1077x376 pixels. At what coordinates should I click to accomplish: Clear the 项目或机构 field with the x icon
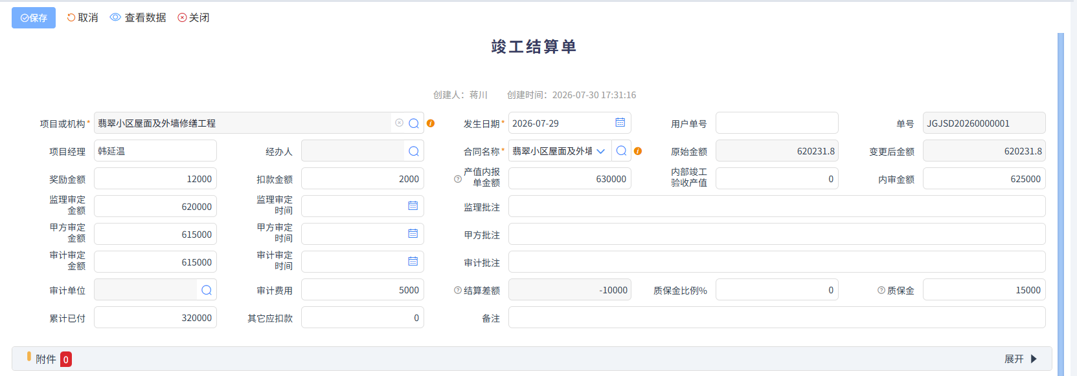399,123
